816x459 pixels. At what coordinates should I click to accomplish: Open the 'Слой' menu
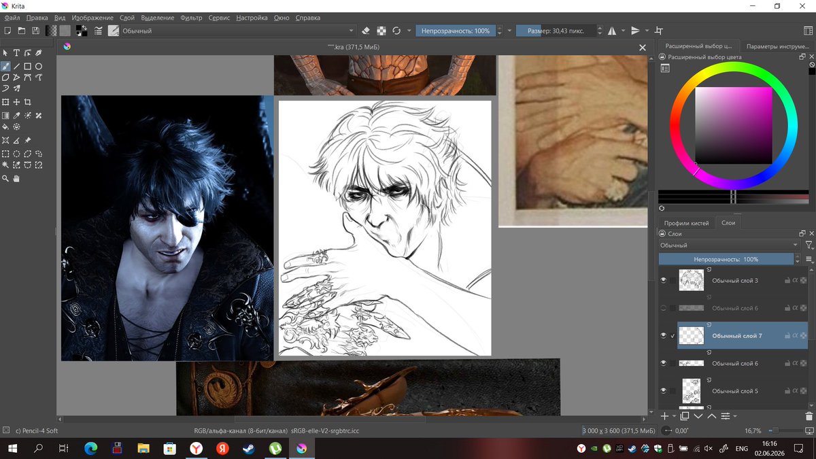126,18
